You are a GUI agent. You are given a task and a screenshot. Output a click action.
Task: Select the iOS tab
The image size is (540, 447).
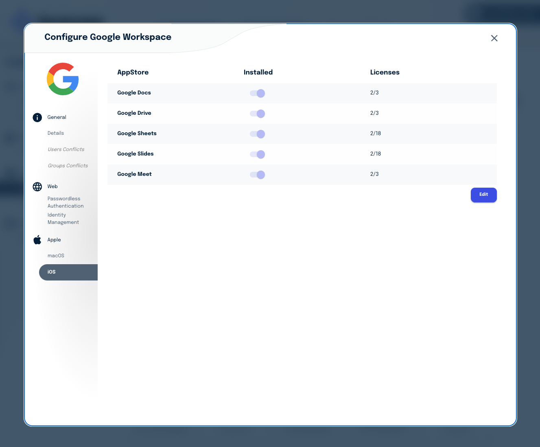point(68,272)
